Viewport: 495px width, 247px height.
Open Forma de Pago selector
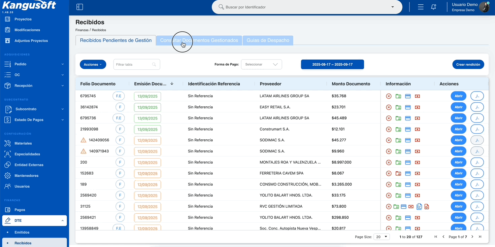[x=261, y=64]
